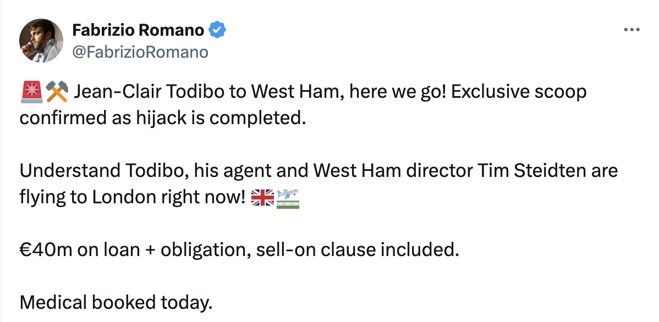Visit the @FabrizioRomano handle link

[x=140, y=52]
